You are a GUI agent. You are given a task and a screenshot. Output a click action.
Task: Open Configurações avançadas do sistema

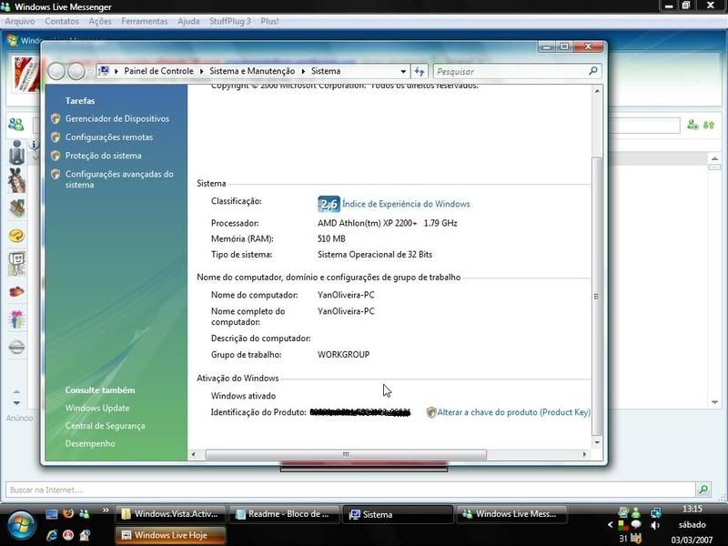pos(119,179)
